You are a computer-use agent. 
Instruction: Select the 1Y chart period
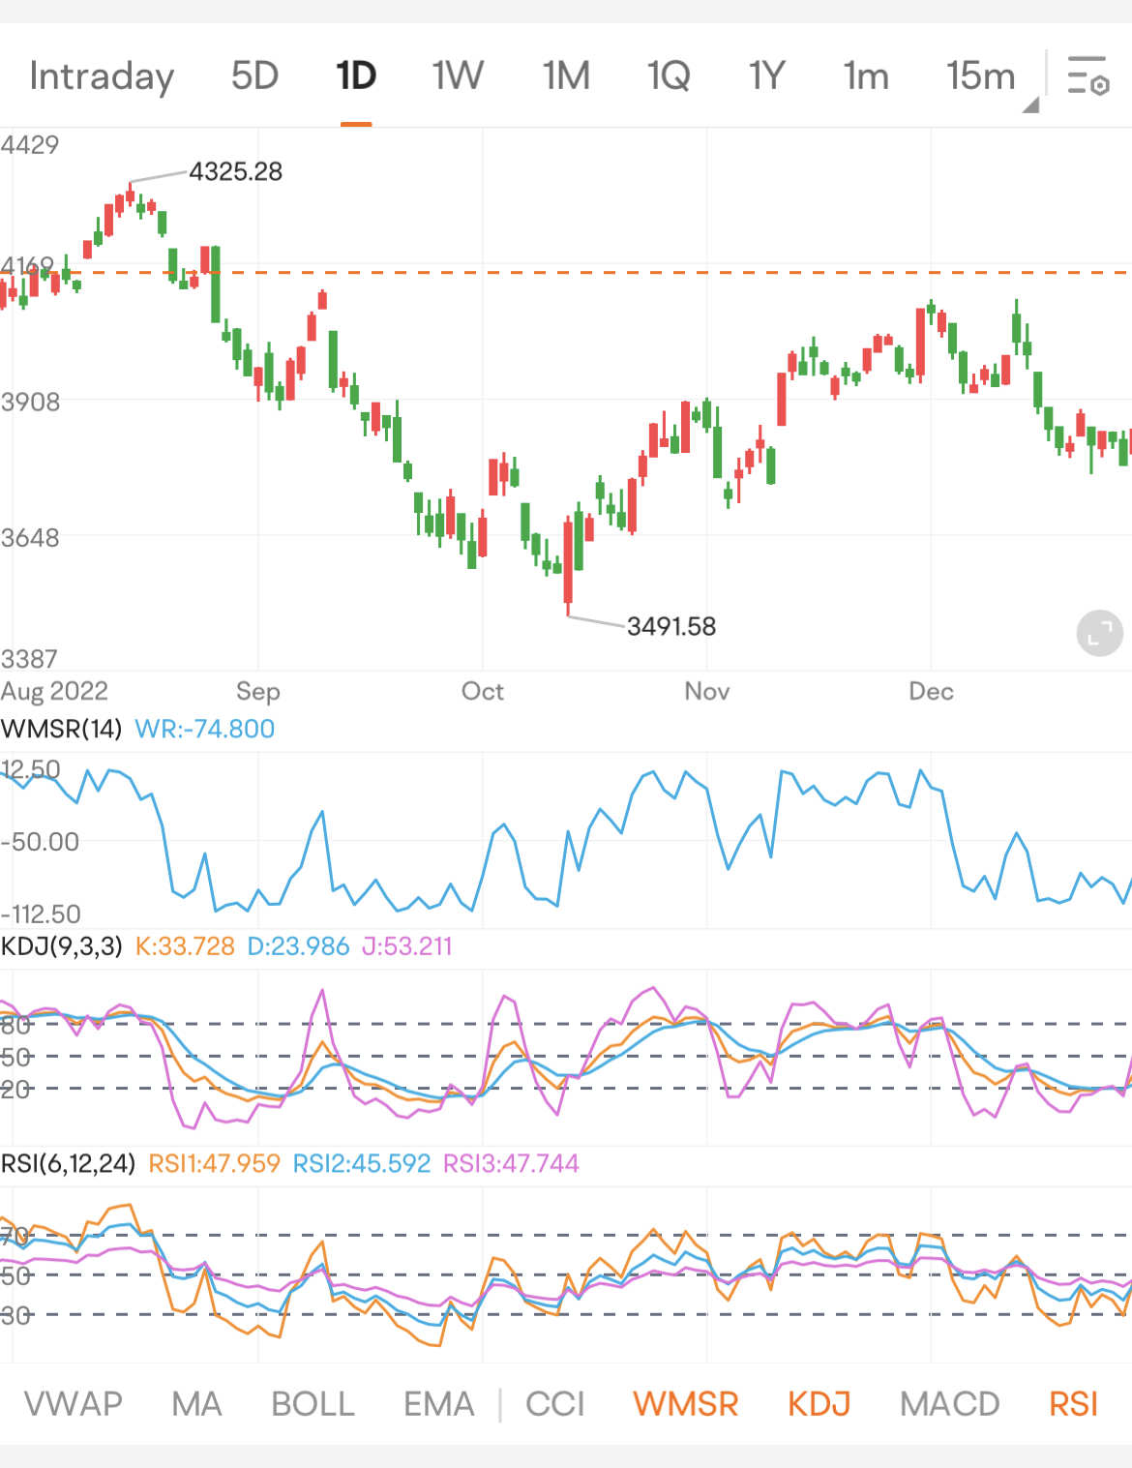766,75
